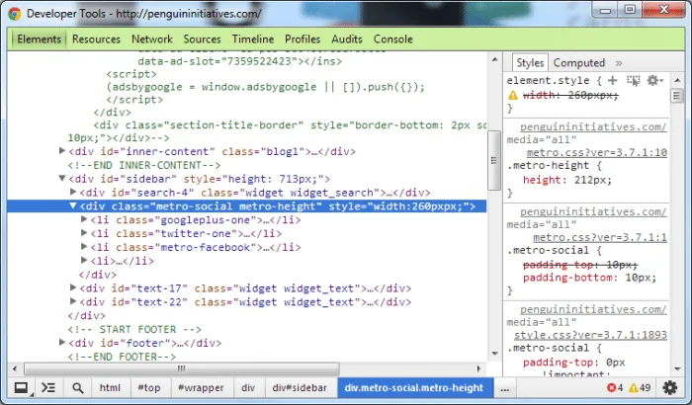
Task: Show more sidebar panes chevron
Action: coord(619,63)
